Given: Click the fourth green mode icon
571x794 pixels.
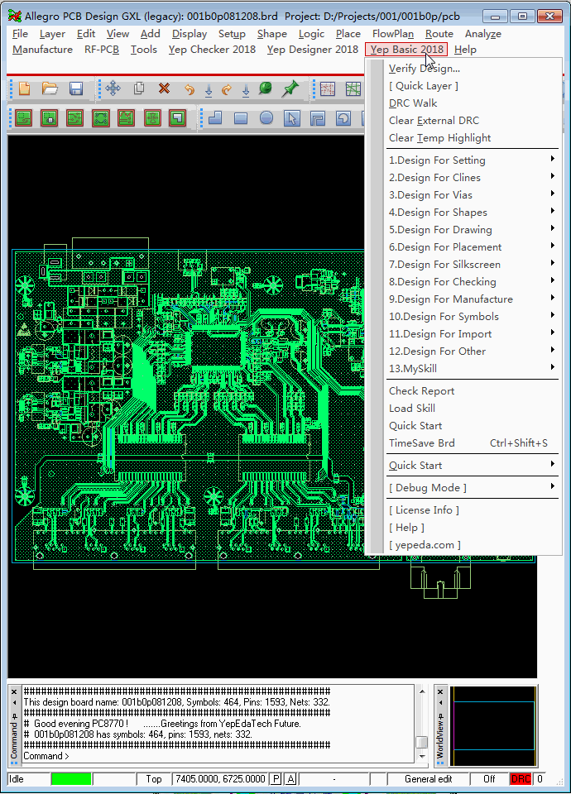Looking at the screenshot, I should click(x=101, y=118).
